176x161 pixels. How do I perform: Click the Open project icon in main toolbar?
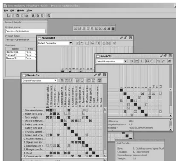[x=13, y=15]
